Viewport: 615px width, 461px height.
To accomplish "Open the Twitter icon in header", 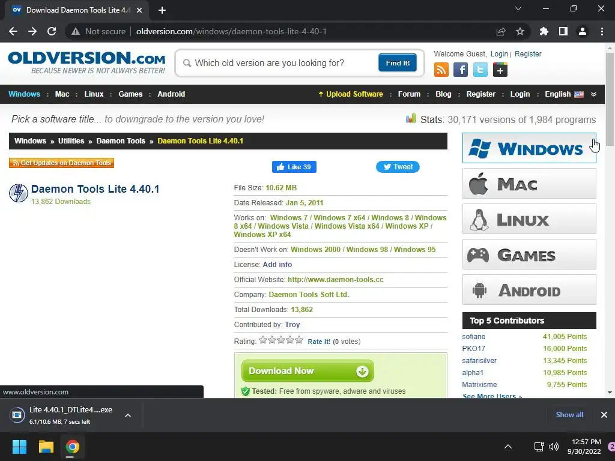I will [x=480, y=70].
